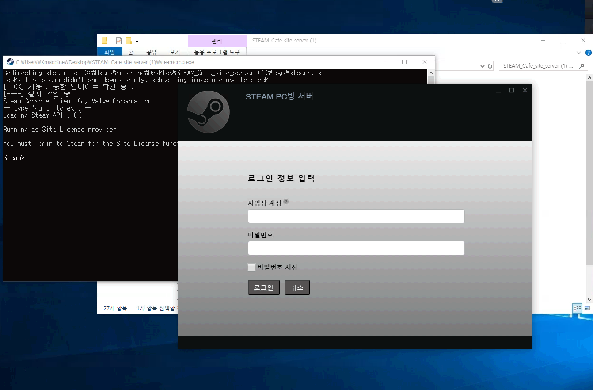Click the Explorer search box

[544, 66]
